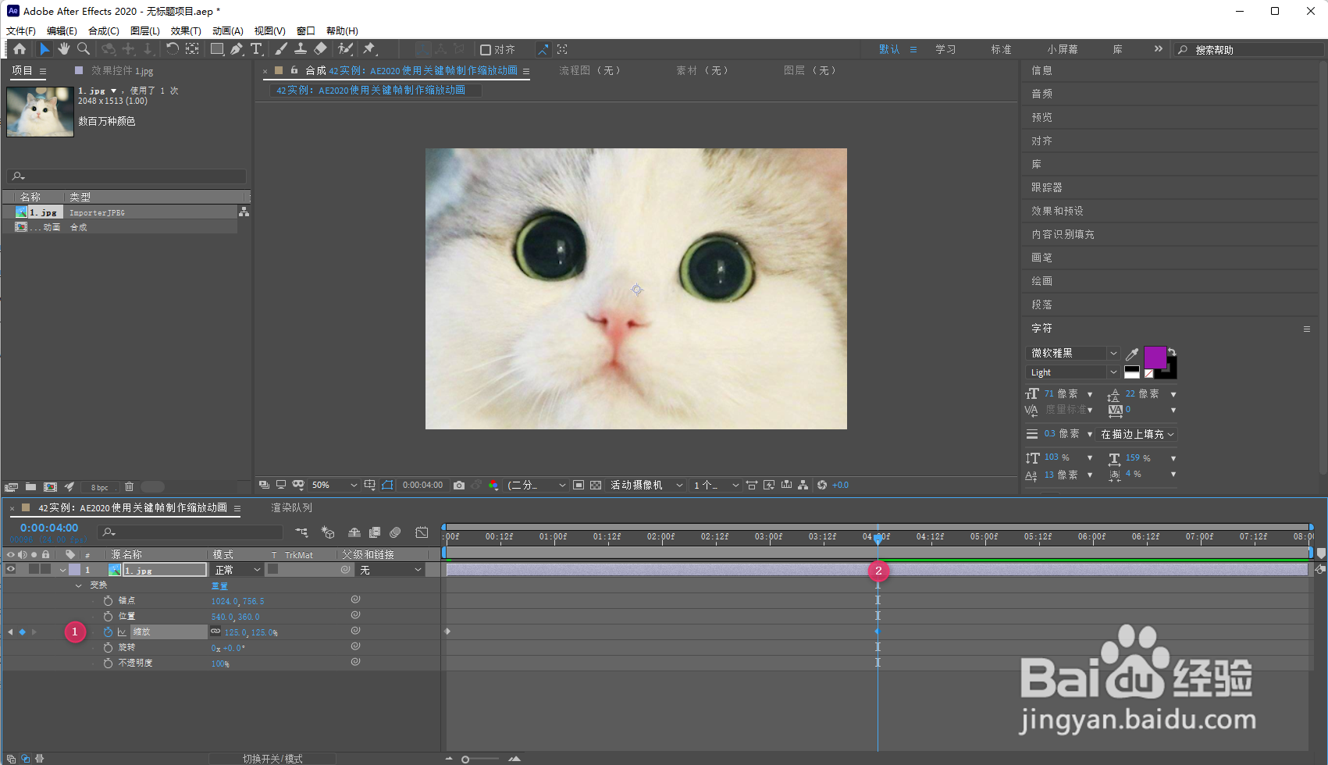Click the new composition icon in Project panel

(x=51, y=487)
